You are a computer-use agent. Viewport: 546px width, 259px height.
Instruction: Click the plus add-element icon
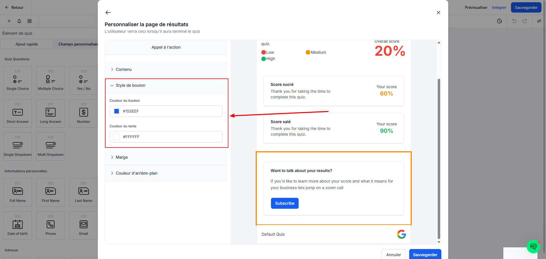point(9,21)
